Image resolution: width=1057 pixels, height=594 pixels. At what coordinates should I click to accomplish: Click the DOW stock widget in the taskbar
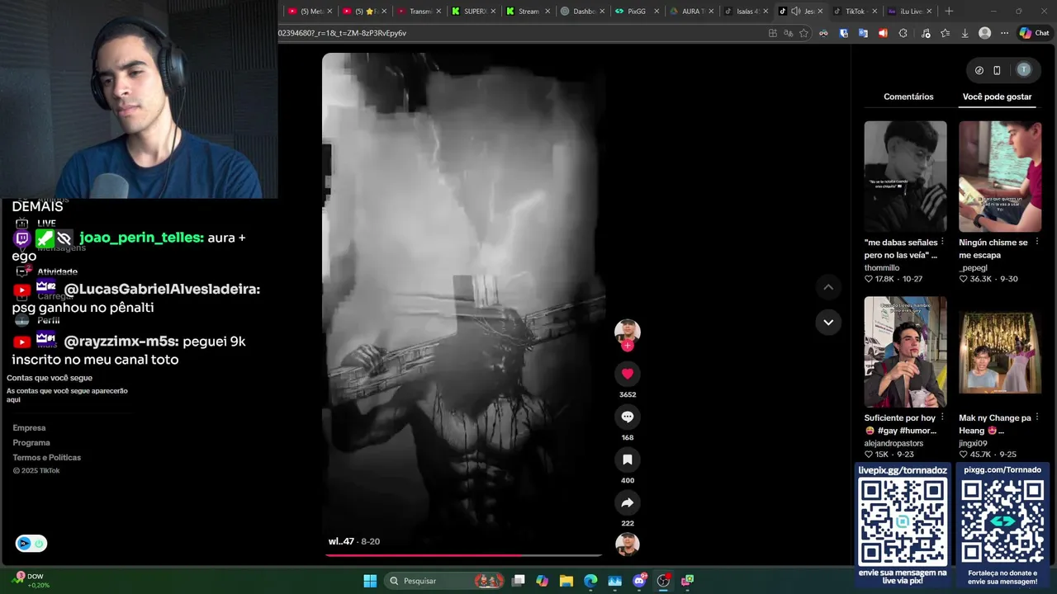tap(31, 580)
